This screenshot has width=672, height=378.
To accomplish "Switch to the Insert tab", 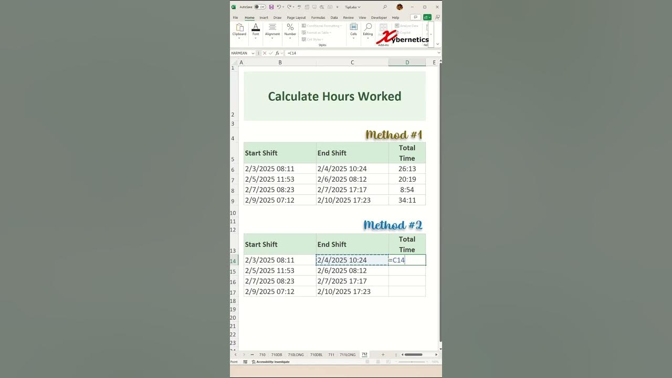I will [x=264, y=17].
